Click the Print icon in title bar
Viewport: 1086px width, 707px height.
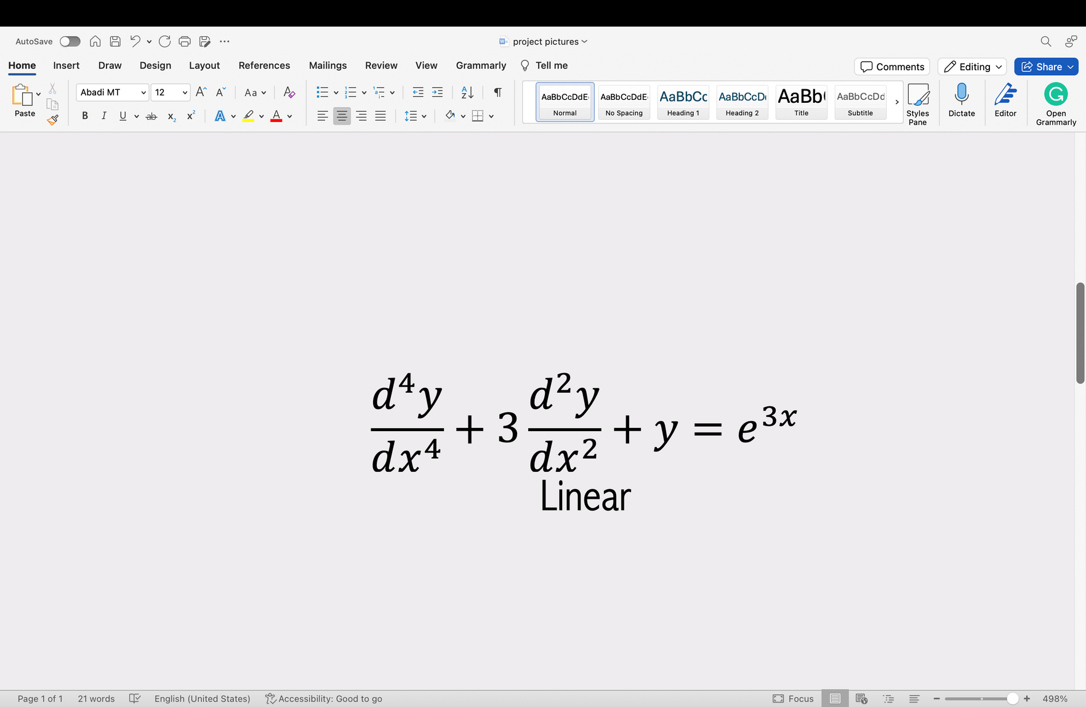[184, 41]
